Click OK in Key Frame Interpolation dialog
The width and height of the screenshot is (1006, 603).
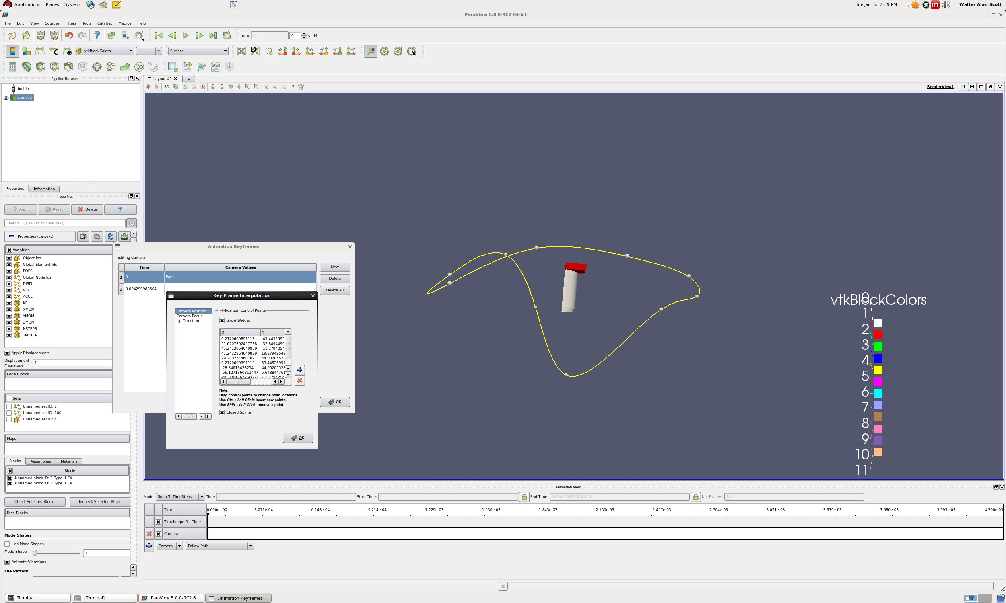pyautogui.click(x=298, y=438)
